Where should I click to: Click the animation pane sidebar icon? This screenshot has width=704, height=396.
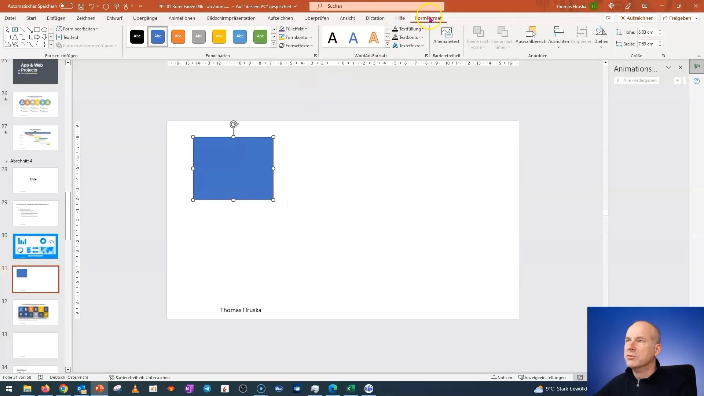(x=697, y=66)
